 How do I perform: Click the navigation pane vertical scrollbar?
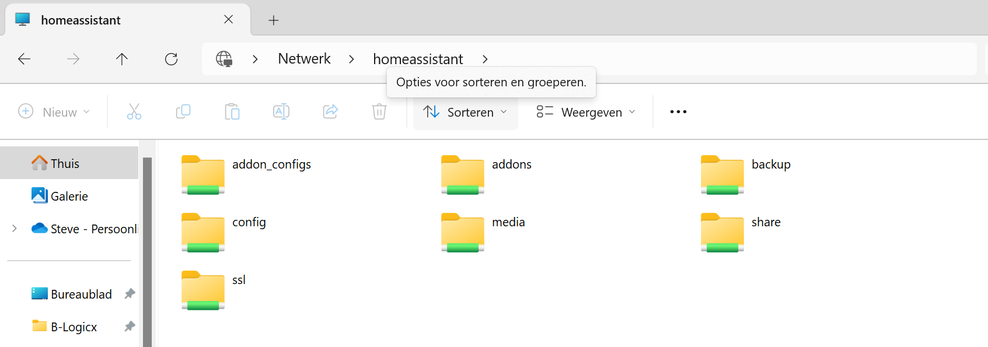[147, 251]
